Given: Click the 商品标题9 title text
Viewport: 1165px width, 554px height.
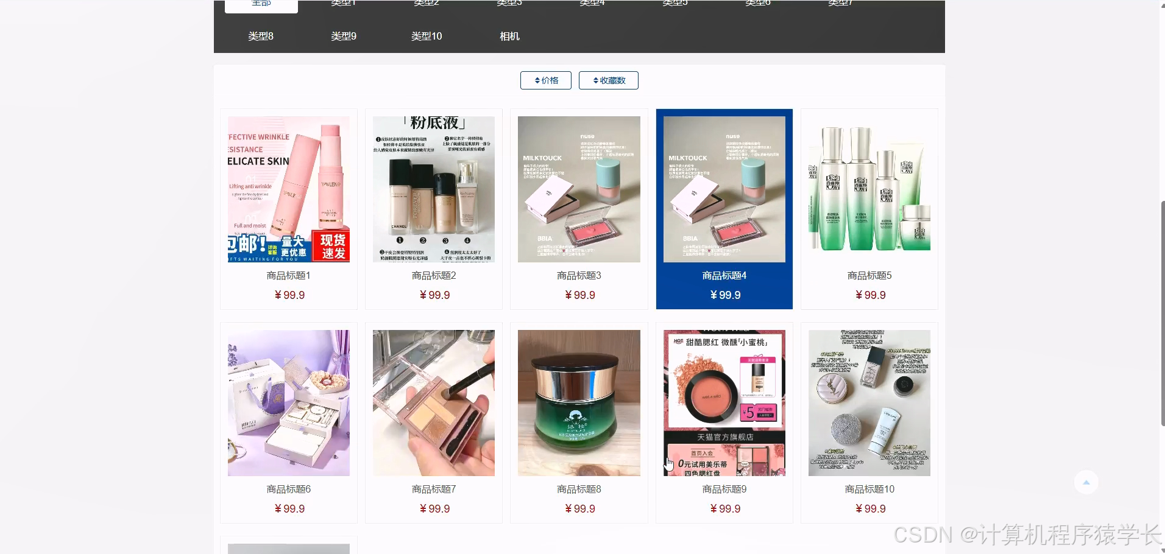Looking at the screenshot, I should (724, 489).
